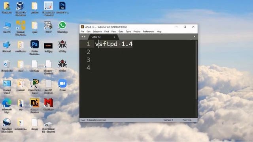
Task: Open the Help menu
Action: [x=159, y=32]
